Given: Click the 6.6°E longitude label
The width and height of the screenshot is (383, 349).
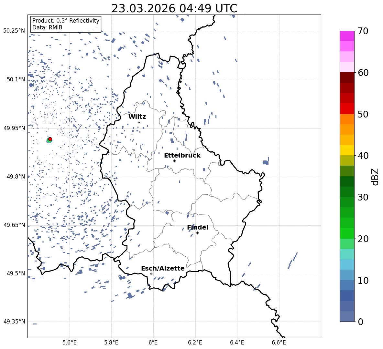Looking at the screenshot, I should pos(279,343).
